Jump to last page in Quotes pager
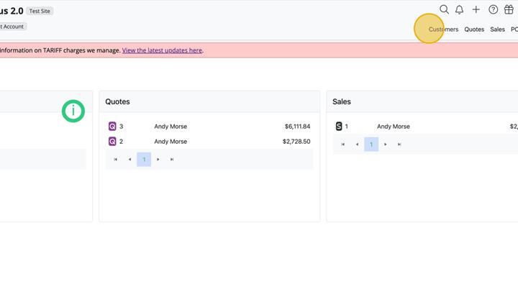The width and height of the screenshot is (518, 289). pyautogui.click(x=172, y=160)
